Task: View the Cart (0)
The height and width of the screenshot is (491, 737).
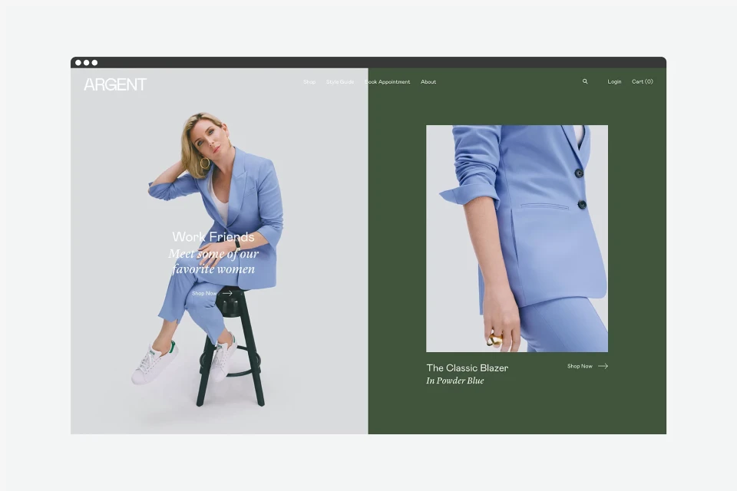Action: pos(642,81)
